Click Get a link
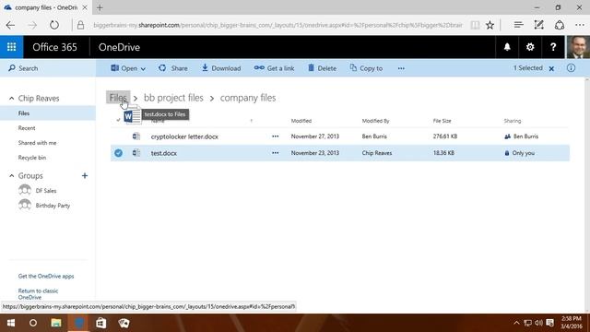The width and height of the screenshot is (590, 332). click(275, 68)
